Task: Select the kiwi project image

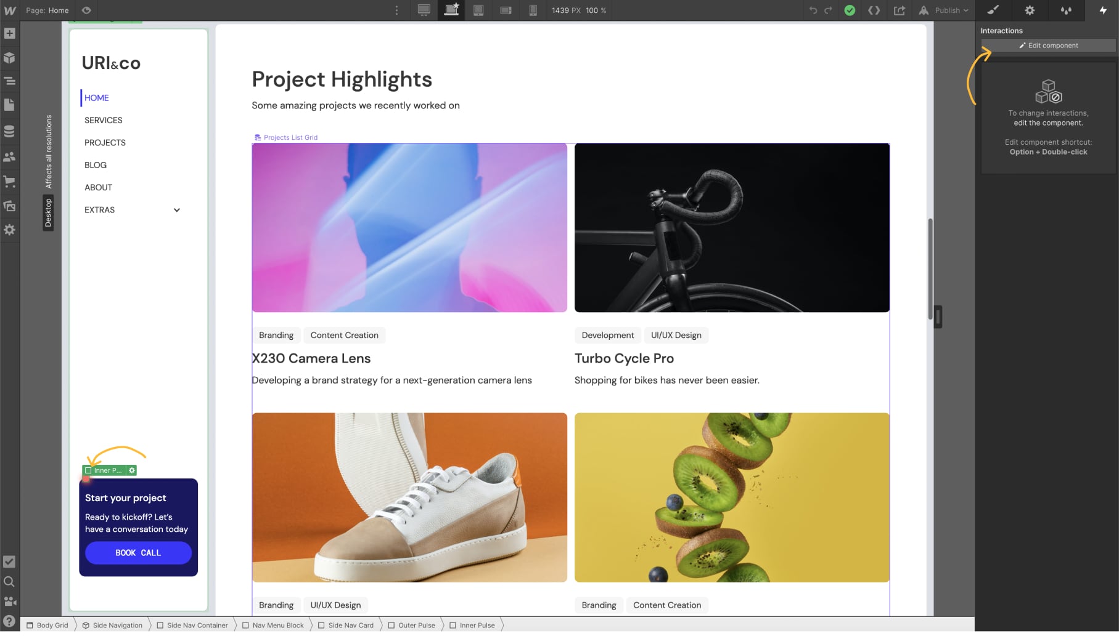Action: click(x=732, y=498)
